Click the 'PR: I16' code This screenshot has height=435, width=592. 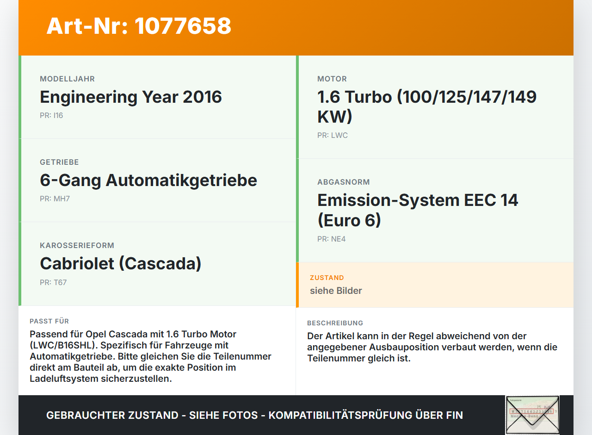[51, 116]
